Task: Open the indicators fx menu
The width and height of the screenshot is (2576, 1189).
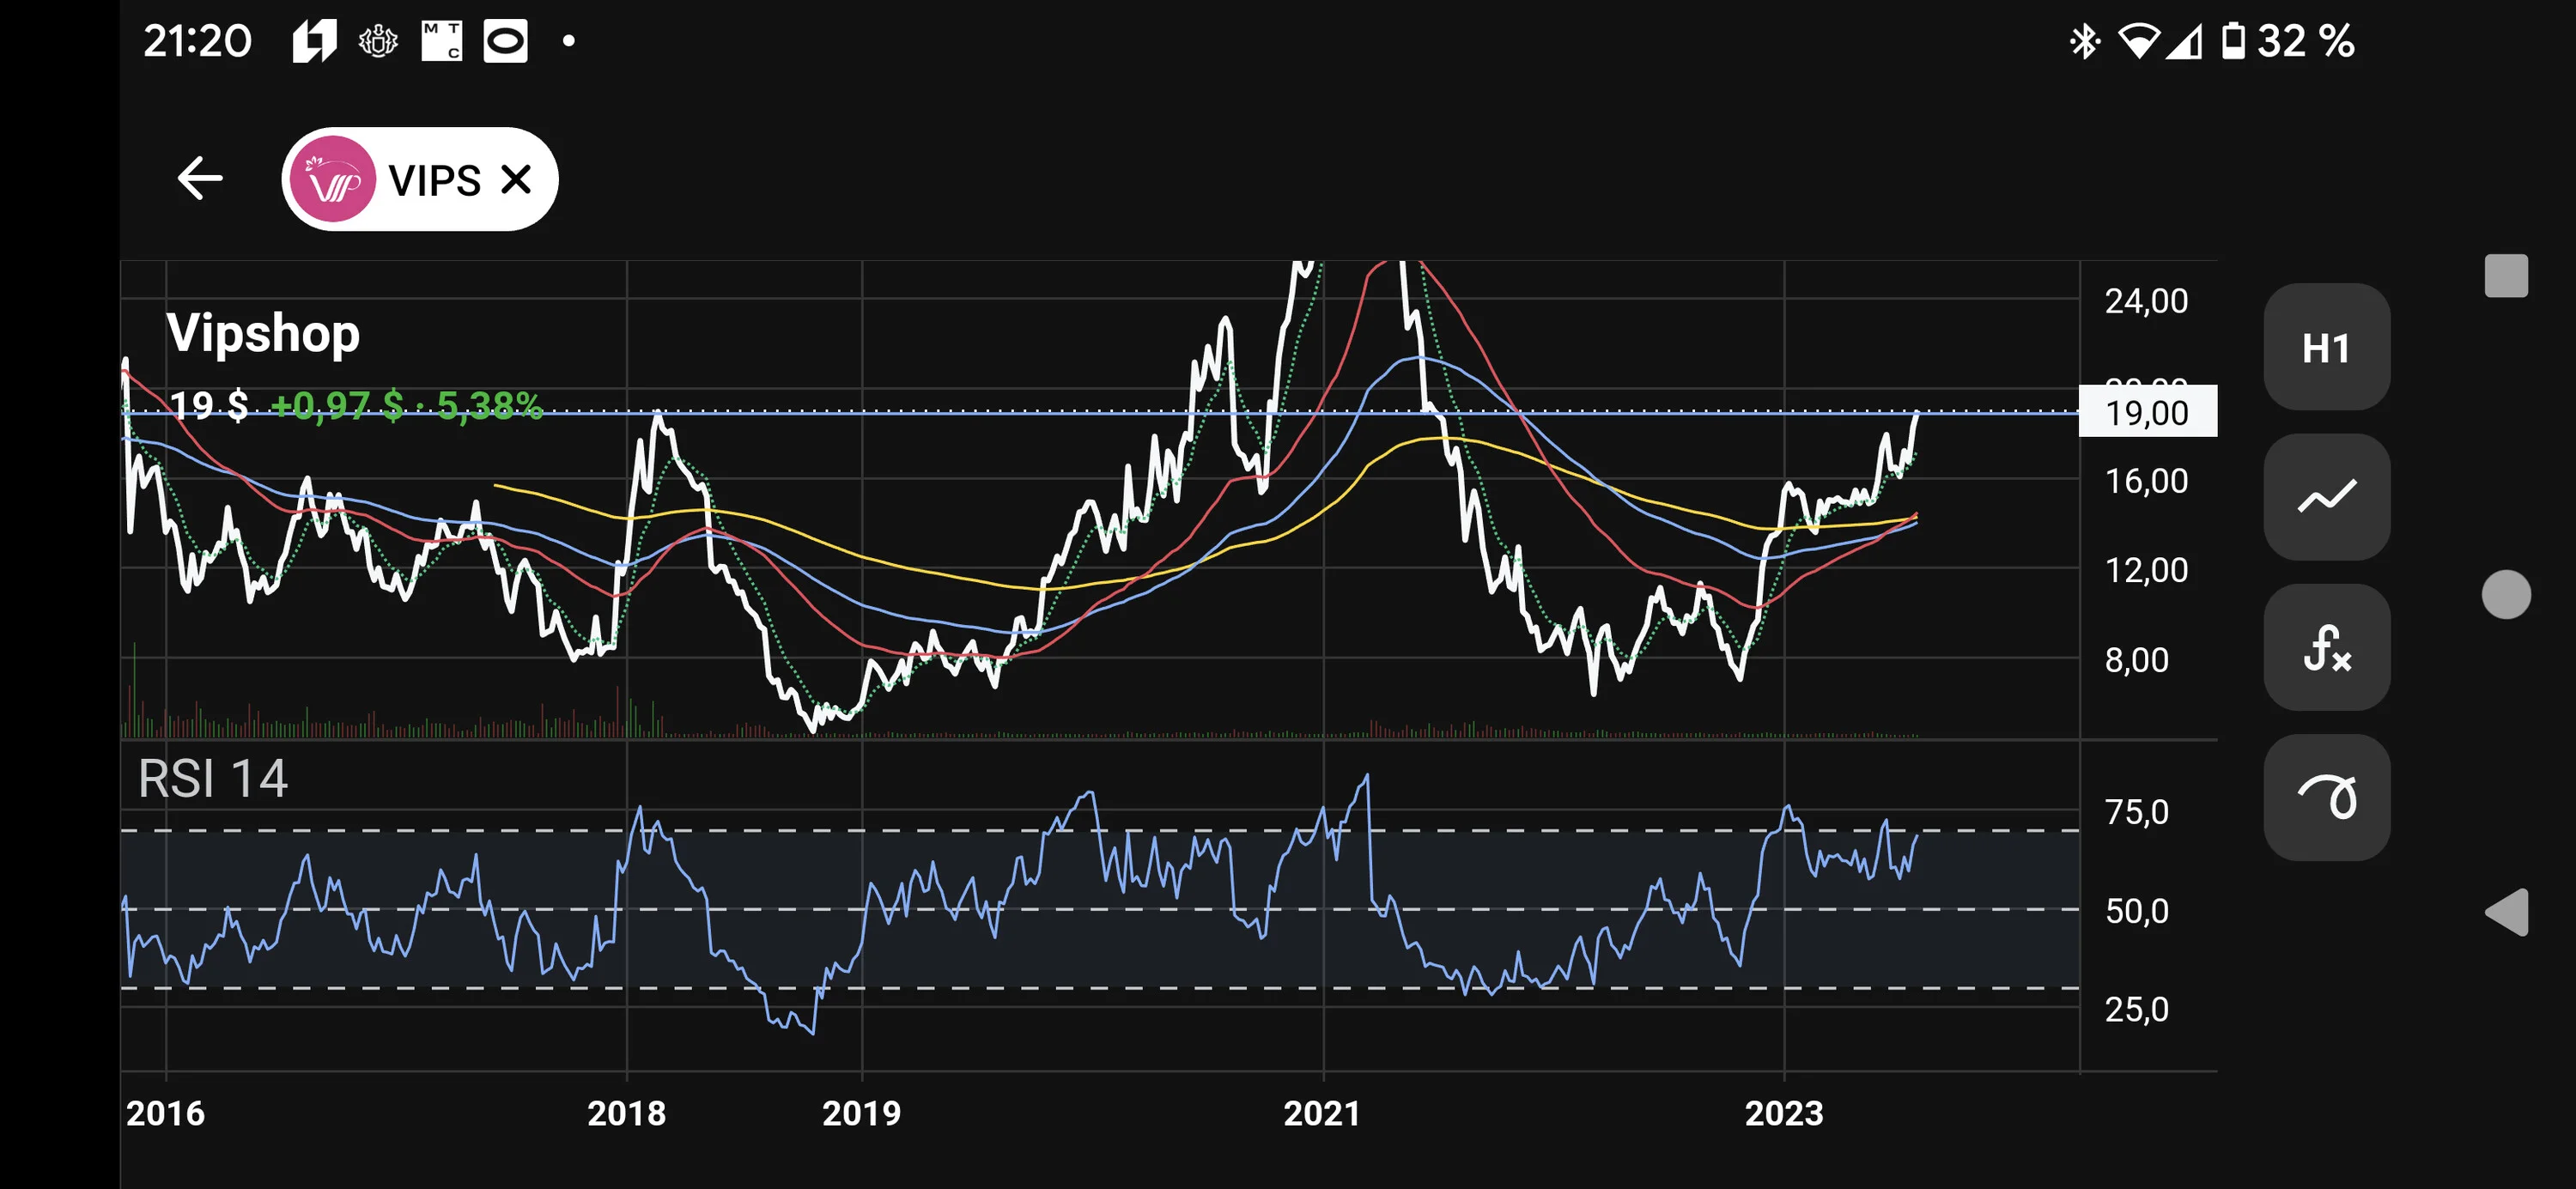Action: [2326, 647]
